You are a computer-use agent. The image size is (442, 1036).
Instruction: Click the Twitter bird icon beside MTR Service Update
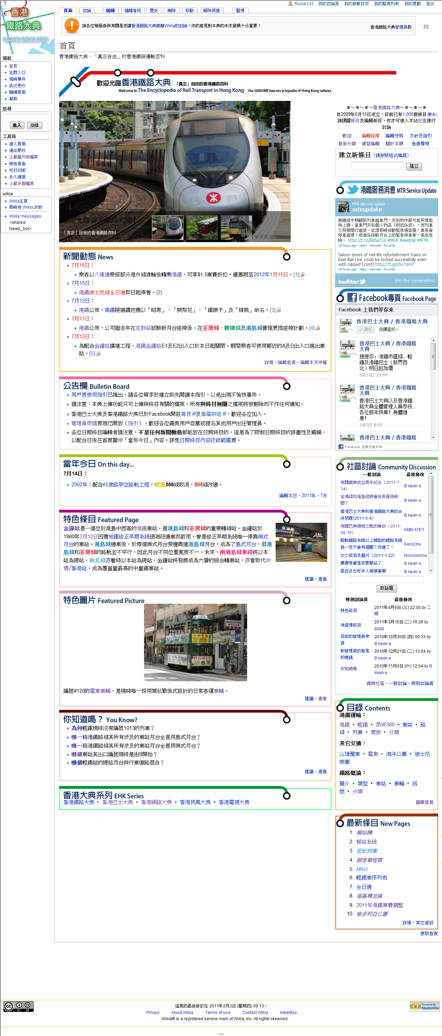[352, 189]
